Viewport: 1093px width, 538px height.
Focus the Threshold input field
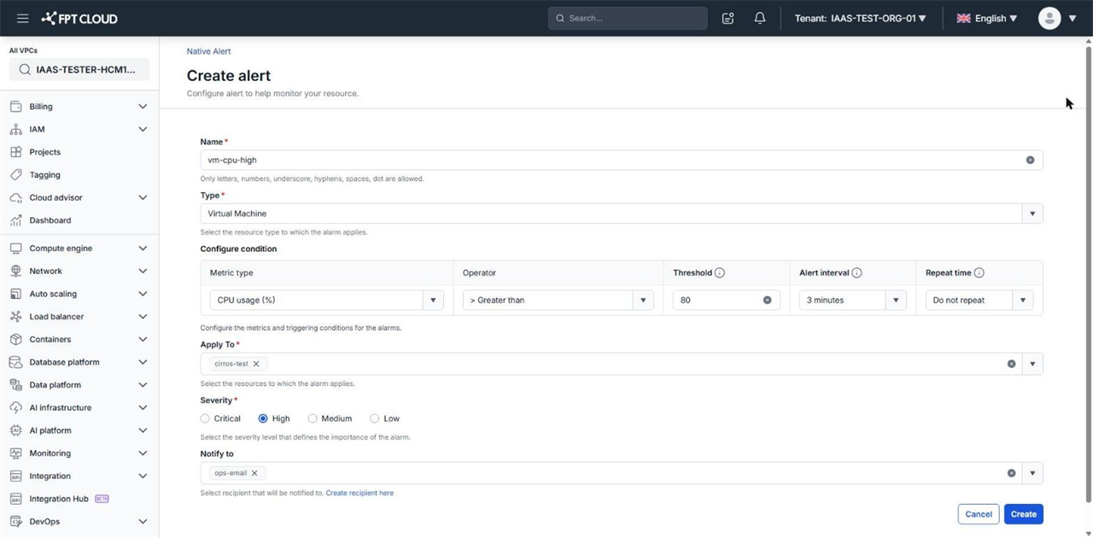[x=726, y=300]
